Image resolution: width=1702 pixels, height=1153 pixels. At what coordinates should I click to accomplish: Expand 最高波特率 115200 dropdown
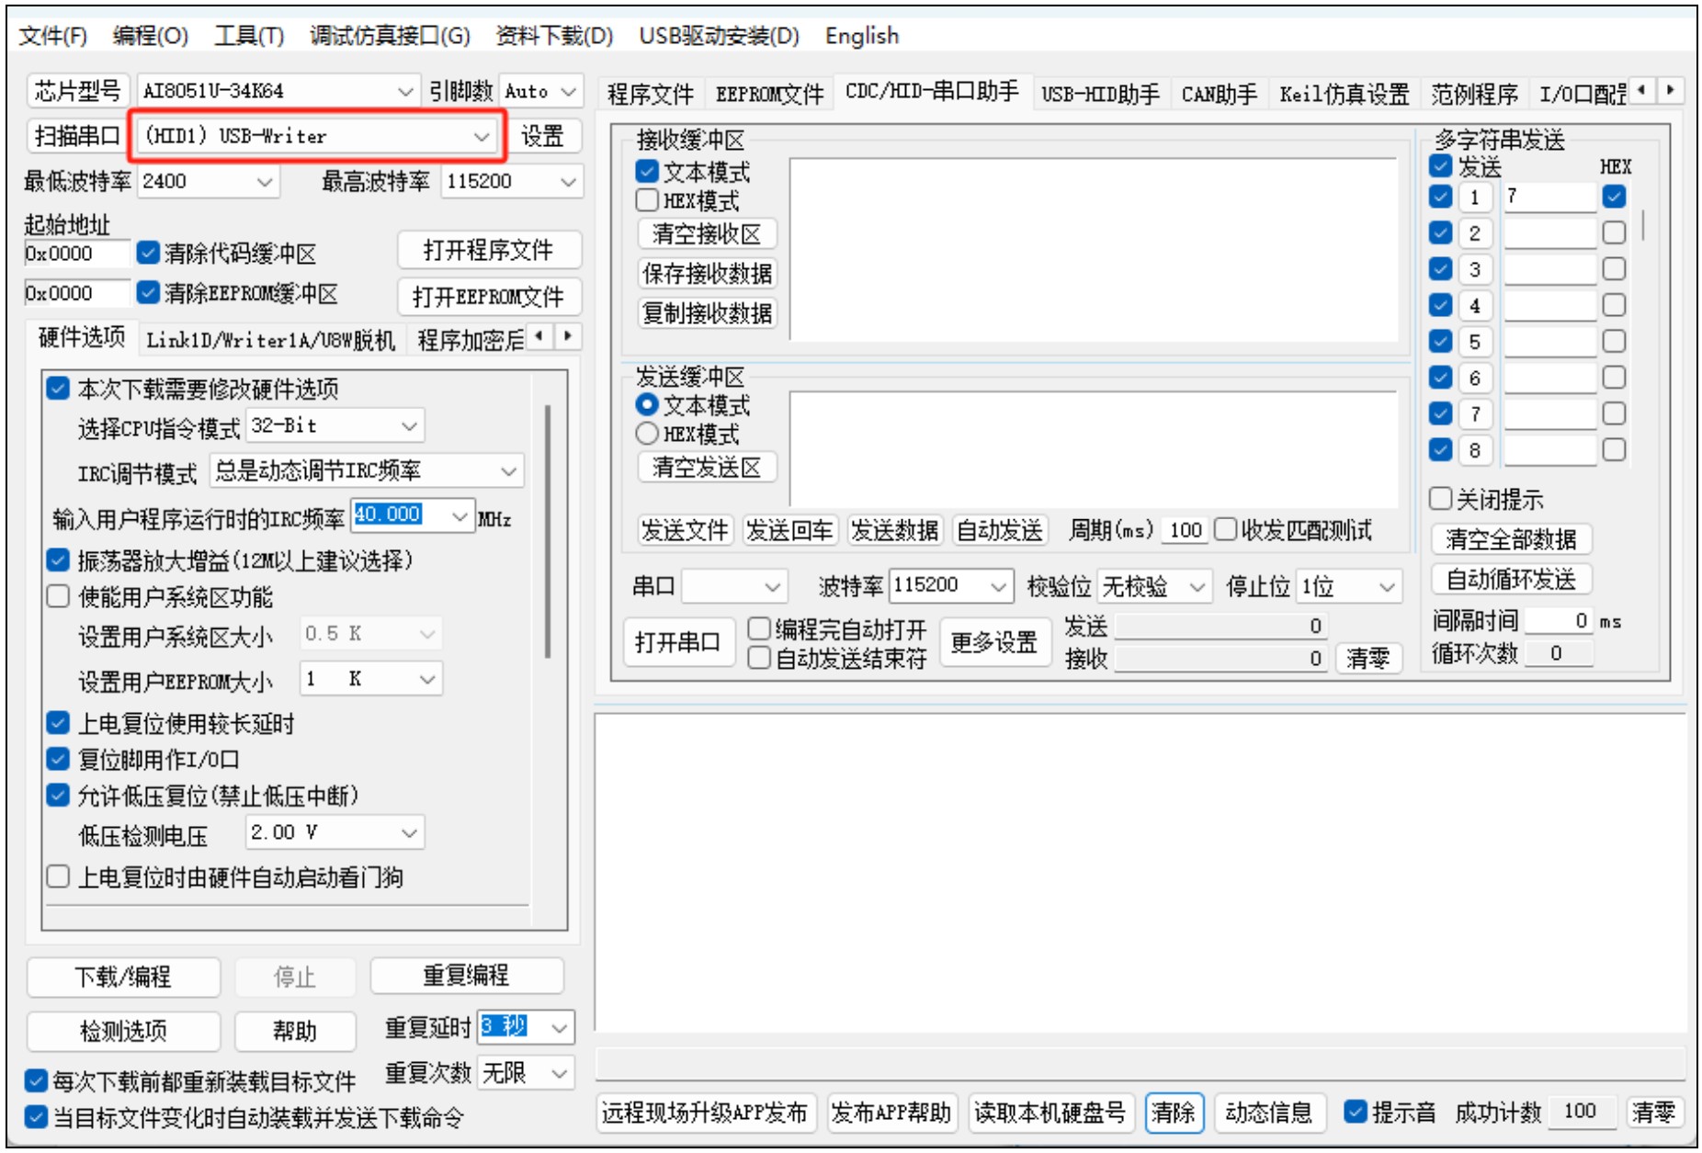[568, 181]
